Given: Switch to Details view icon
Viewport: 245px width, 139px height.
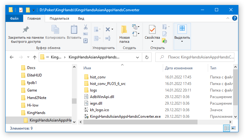Looking at the screenshot, I should click(x=227, y=128).
